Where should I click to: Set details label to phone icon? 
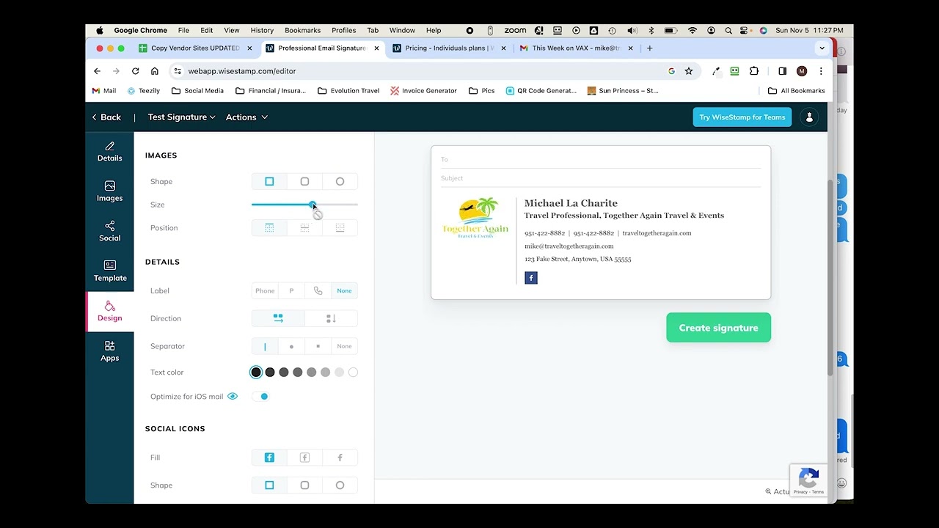[318, 291]
